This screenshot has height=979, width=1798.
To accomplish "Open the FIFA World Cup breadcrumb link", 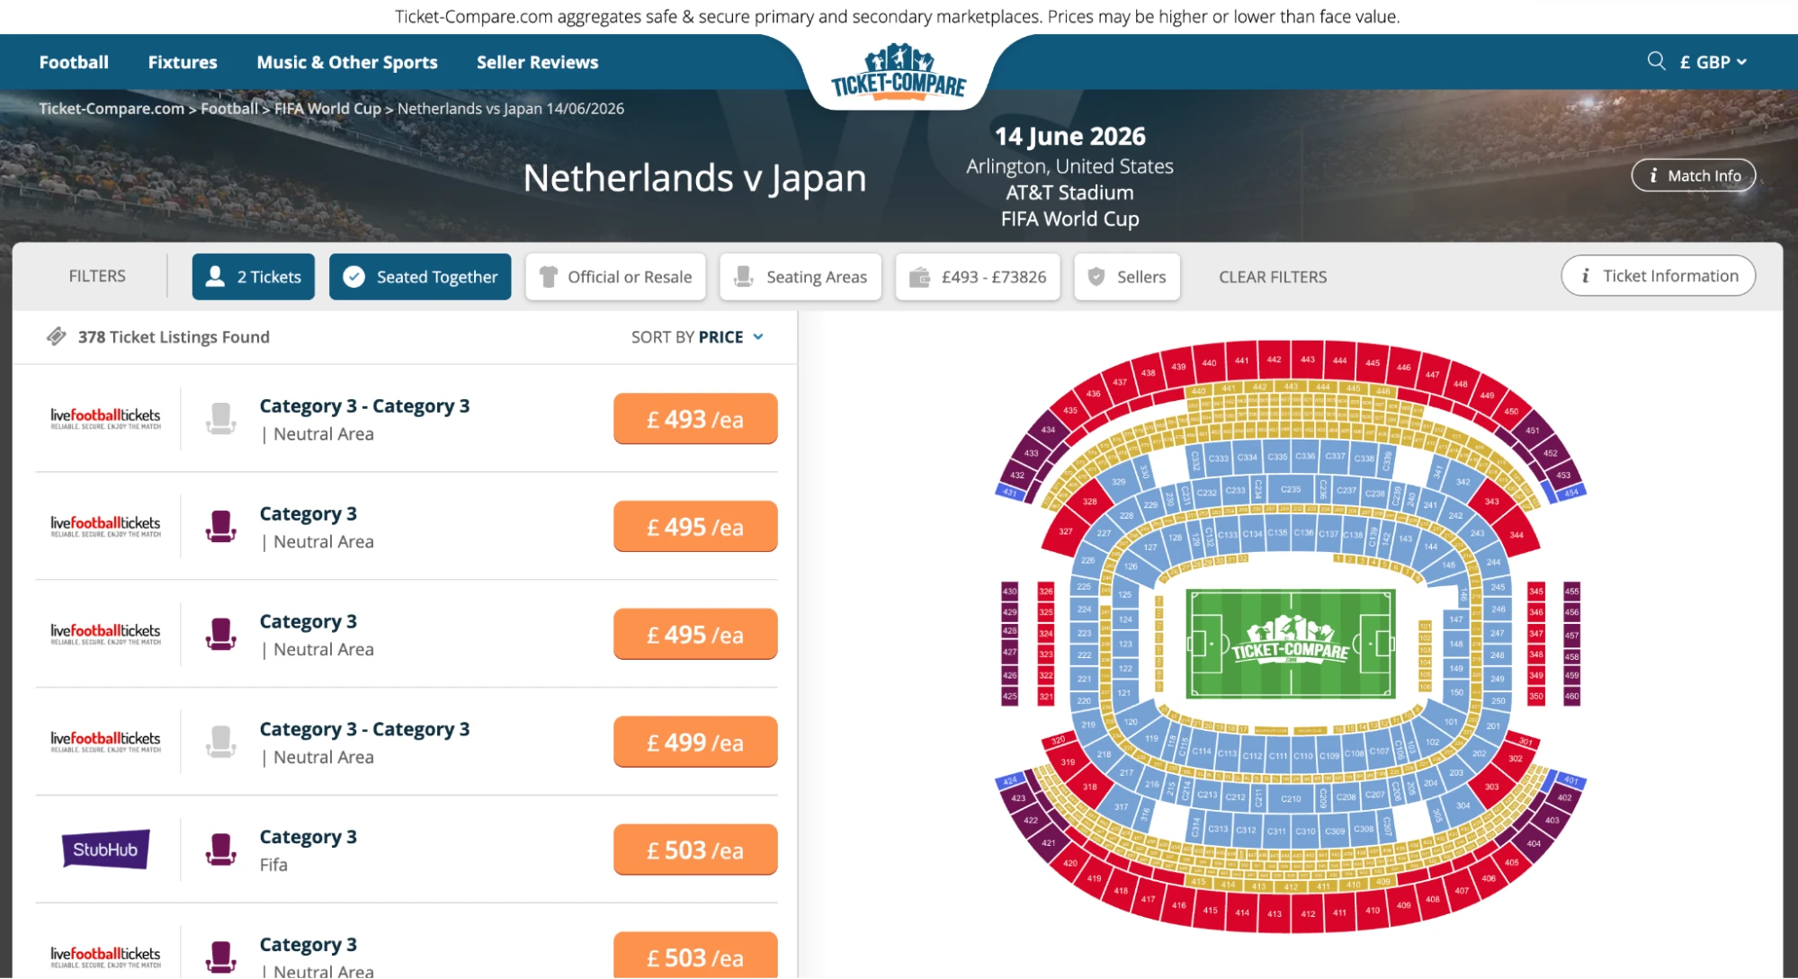I will coord(327,108).
